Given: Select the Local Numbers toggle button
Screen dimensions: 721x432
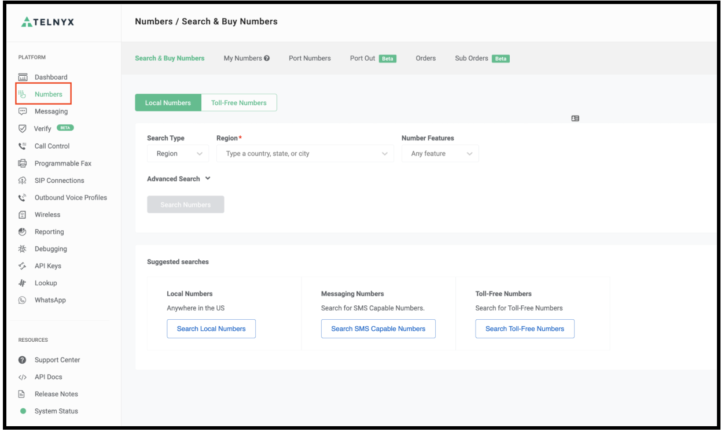Looking at the screenshot, I should [168, 102].
